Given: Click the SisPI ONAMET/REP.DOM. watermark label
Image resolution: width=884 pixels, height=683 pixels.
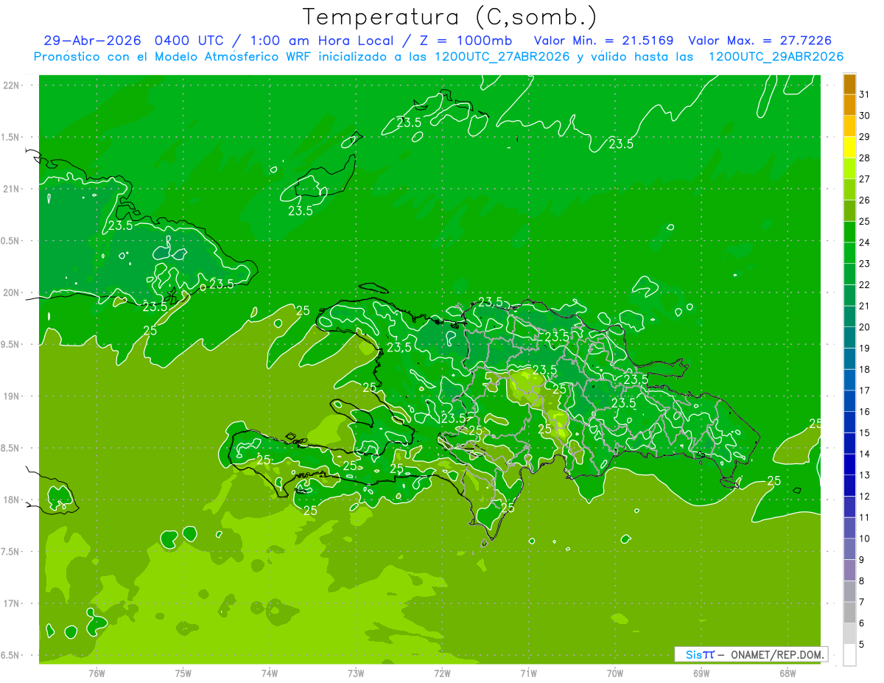Looking at the screenshot, I should point(751,654).
